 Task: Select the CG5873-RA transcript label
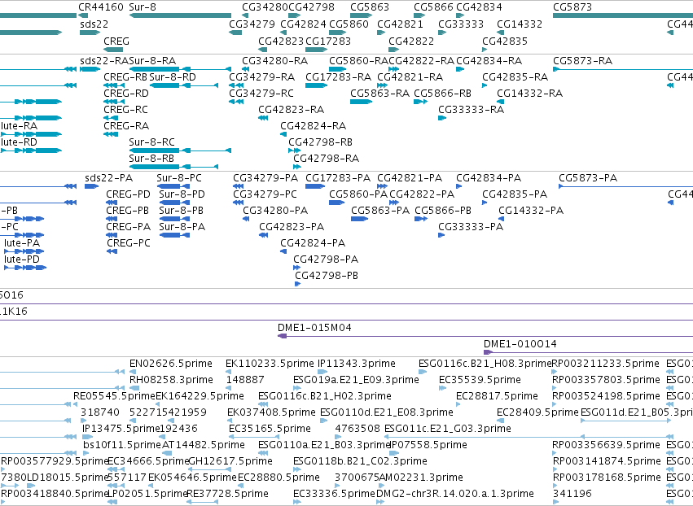pyautogui.click(x=582, y=60)
